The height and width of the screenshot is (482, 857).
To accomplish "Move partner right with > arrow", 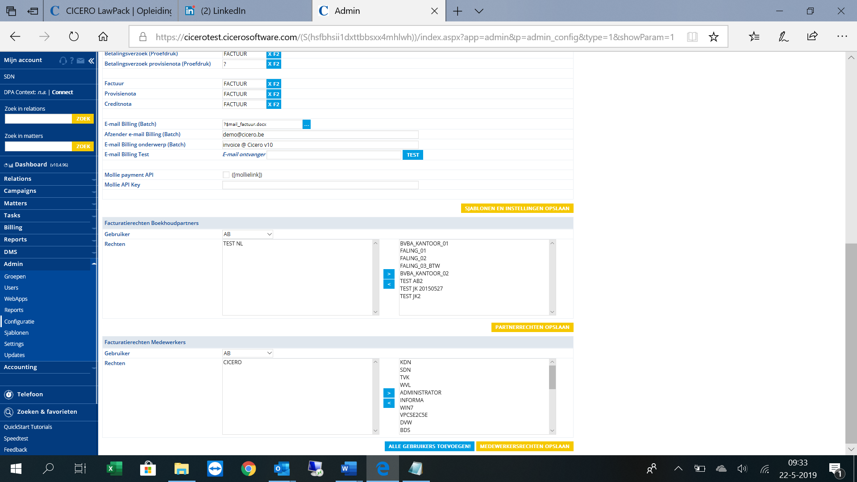I will tap(389, 274).
